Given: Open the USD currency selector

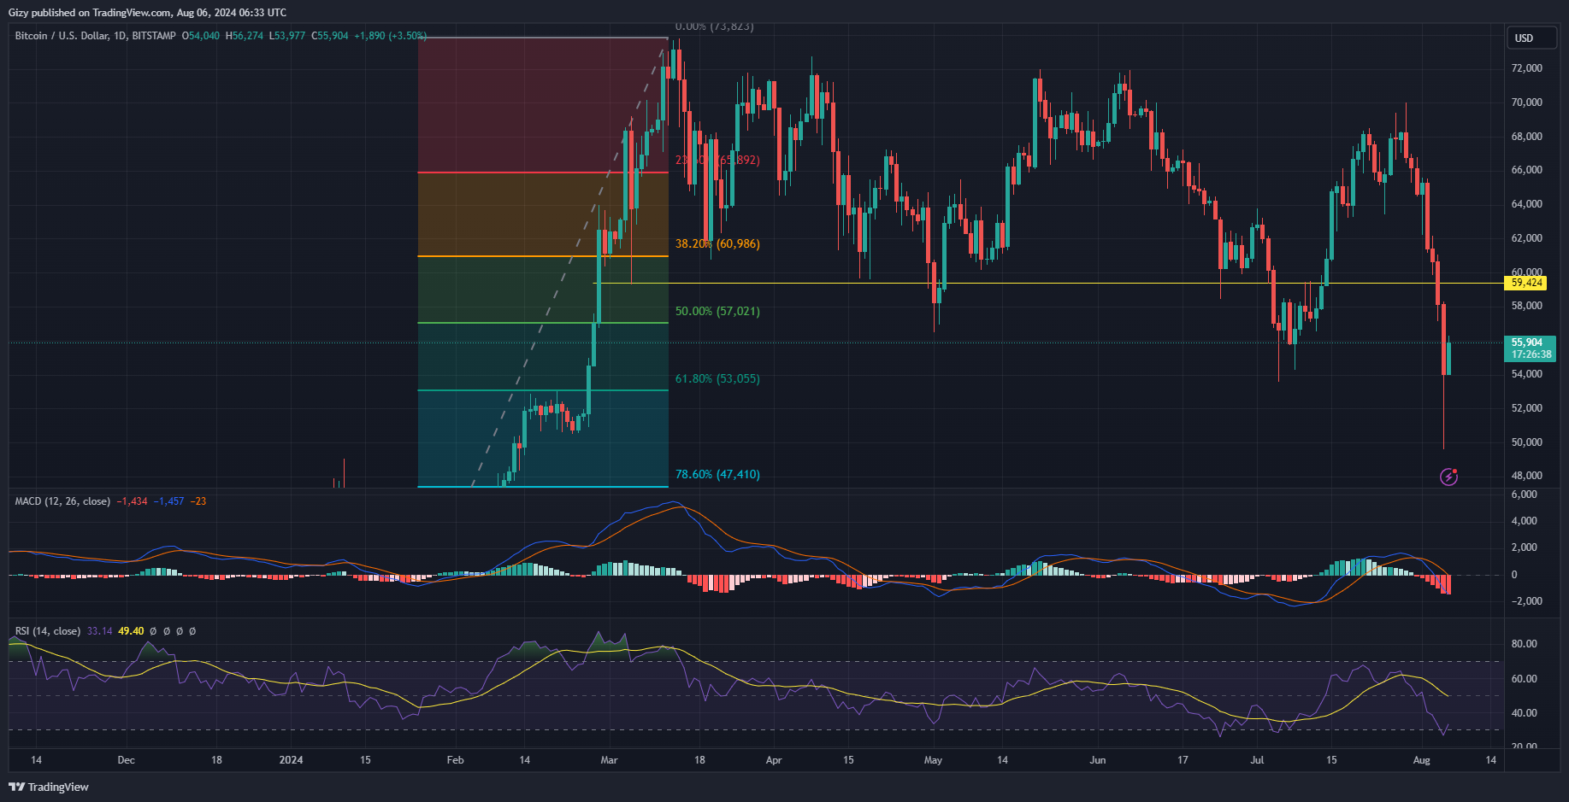Looking at the screenshot, I should pos(1531,38).
